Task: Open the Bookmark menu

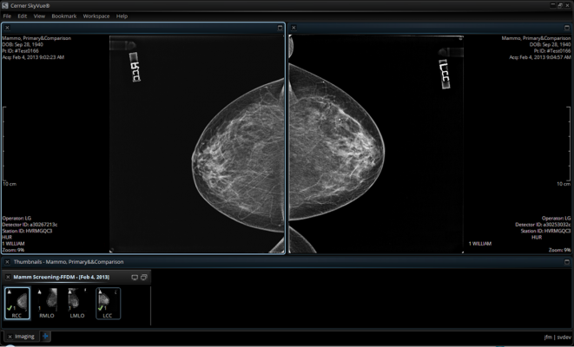Action: pyautogui.click(x=63, y=16)
